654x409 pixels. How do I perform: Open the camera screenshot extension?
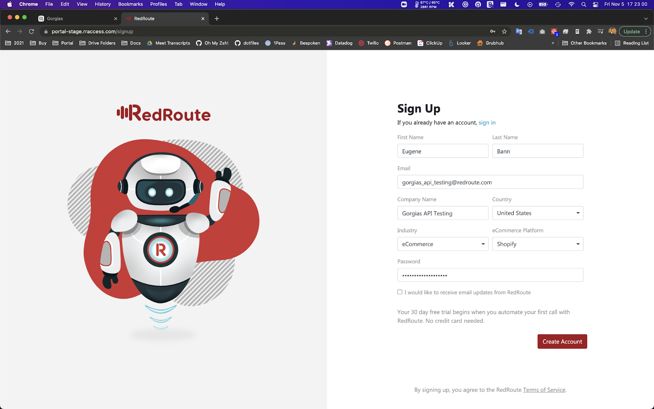coord(542,31)
